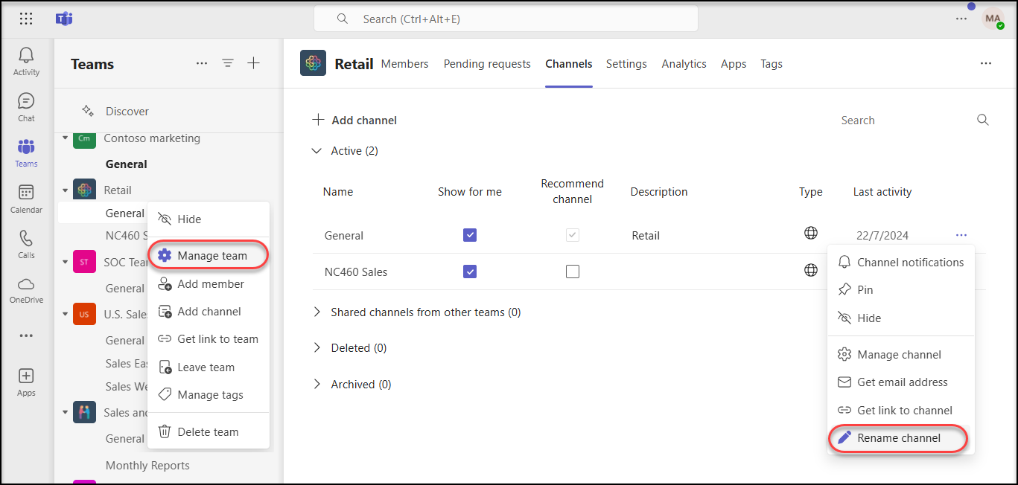This screenshot has width=1018, height=485.
Task: Open the Activity feed icon
Action: (26, 61)
